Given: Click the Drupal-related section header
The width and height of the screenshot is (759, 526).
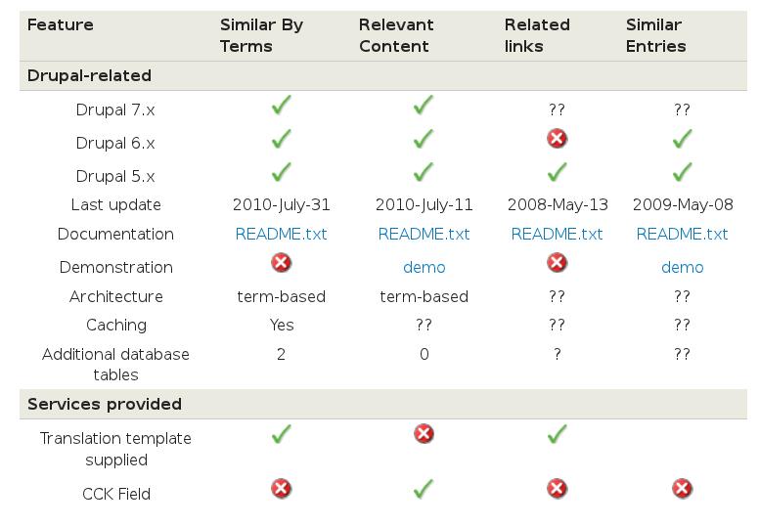Looking at the screenshot, I should click(382, 76).
